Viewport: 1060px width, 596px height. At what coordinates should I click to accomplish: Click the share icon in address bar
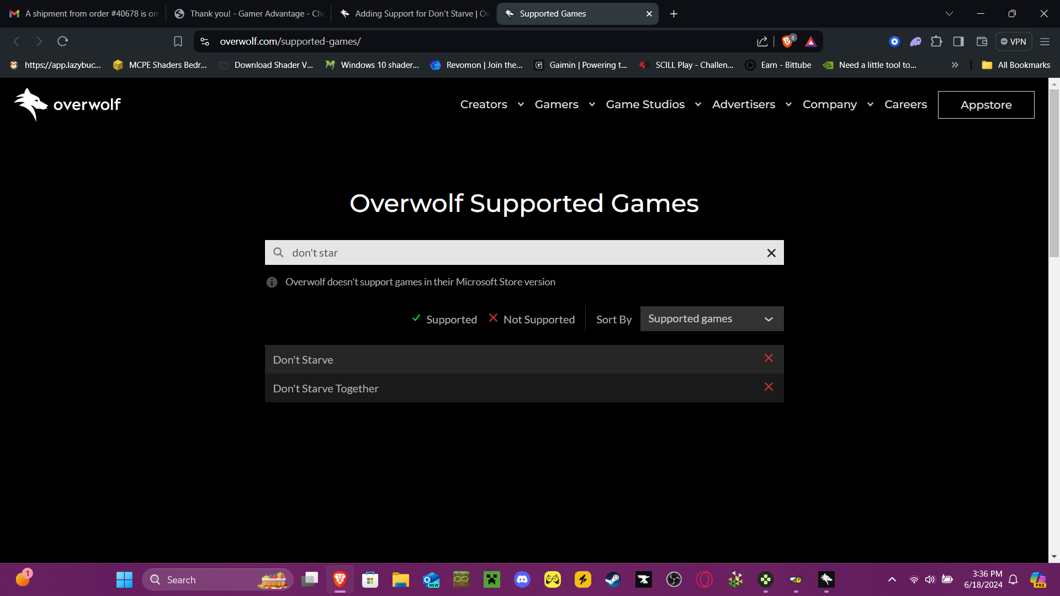coord(762,41)
